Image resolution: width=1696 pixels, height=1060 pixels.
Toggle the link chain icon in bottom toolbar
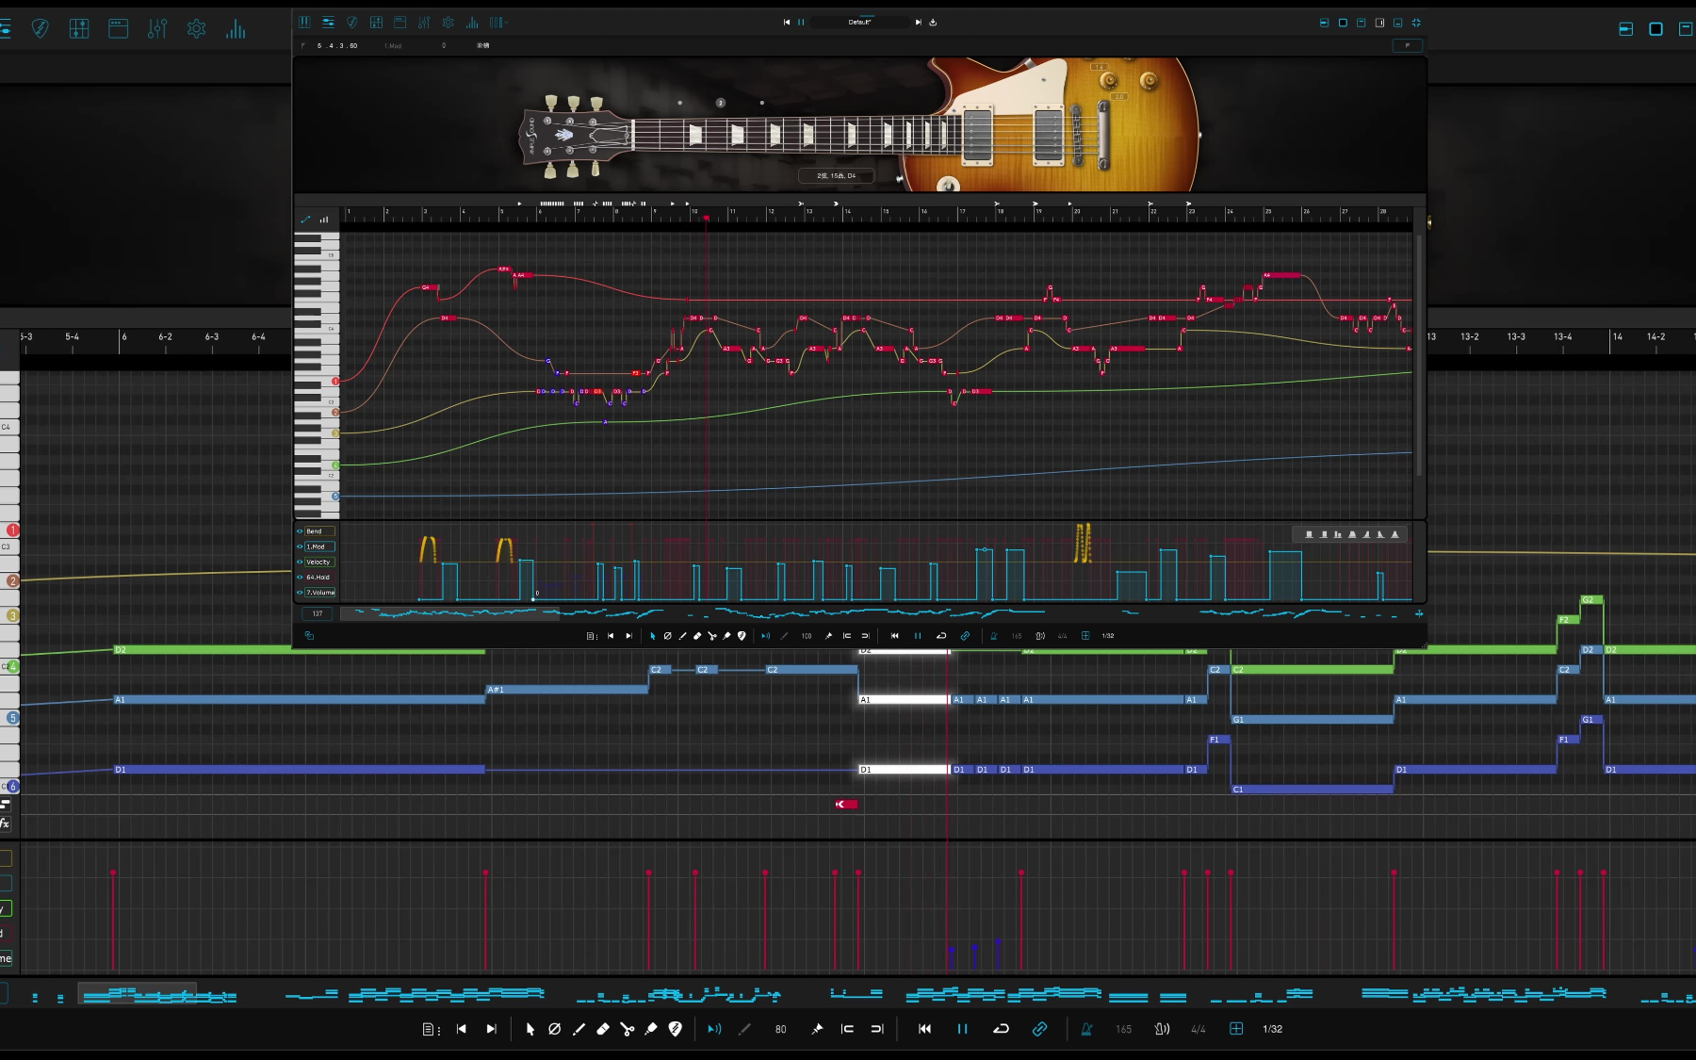1039,1029
